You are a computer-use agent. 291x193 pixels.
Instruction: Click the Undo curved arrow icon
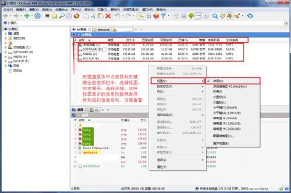click(x=117, y=16)
